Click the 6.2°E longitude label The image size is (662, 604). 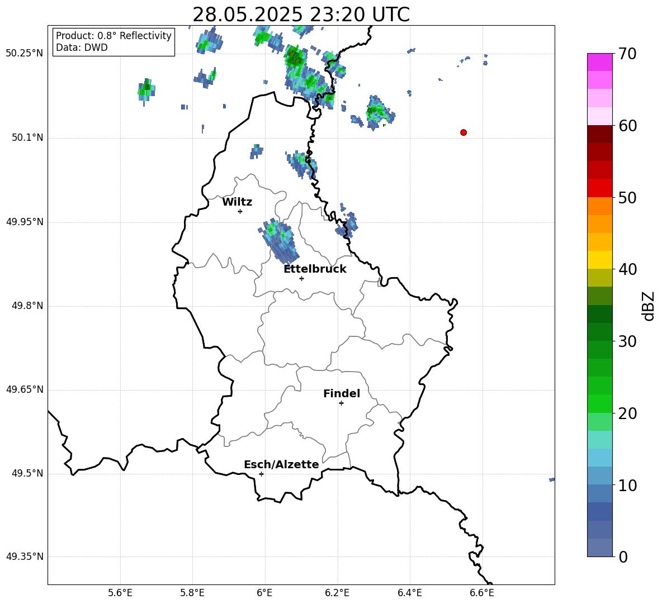point(337,593)
